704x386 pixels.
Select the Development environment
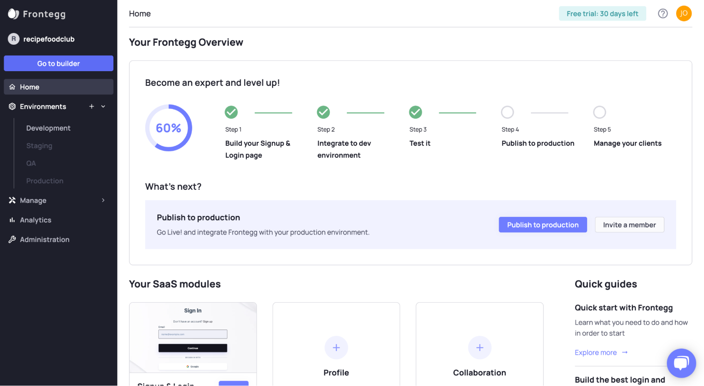48,128
